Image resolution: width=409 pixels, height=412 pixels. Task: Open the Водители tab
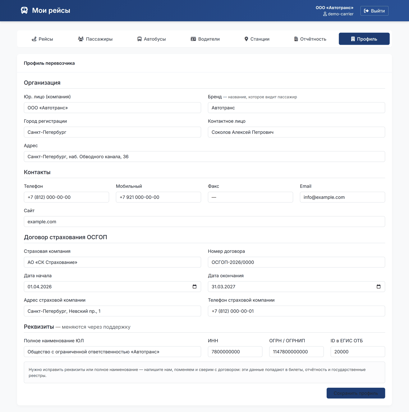click(205, 39)
